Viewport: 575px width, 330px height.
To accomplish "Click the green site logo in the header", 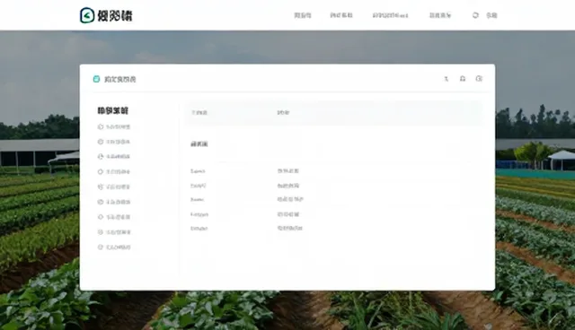I will 87,15.
